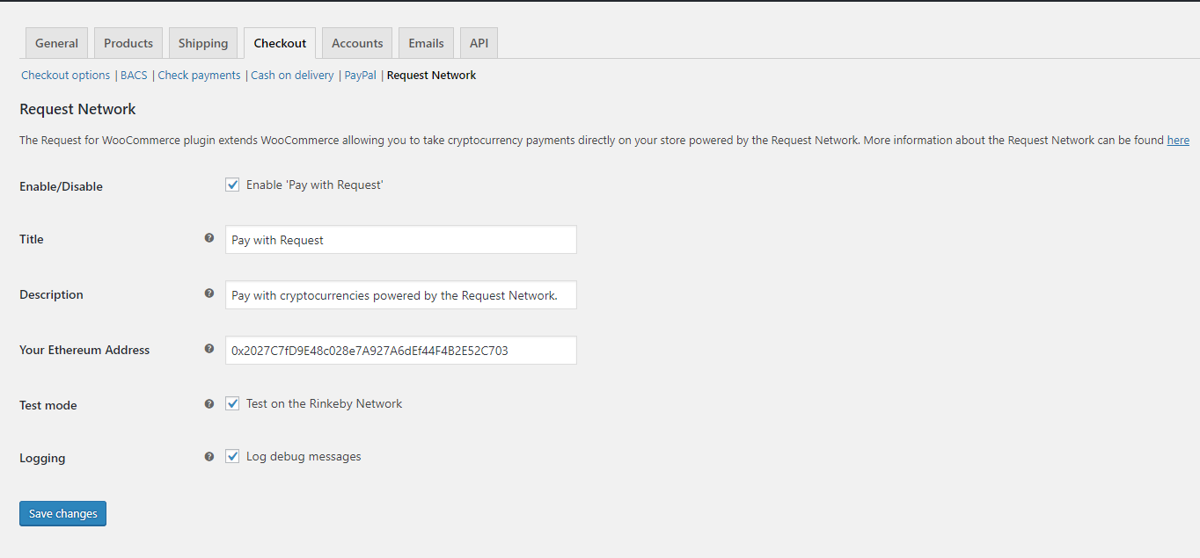Screen dimensions: 1200x558
Task: Click the Save changes button
Action: pos(62,513)
